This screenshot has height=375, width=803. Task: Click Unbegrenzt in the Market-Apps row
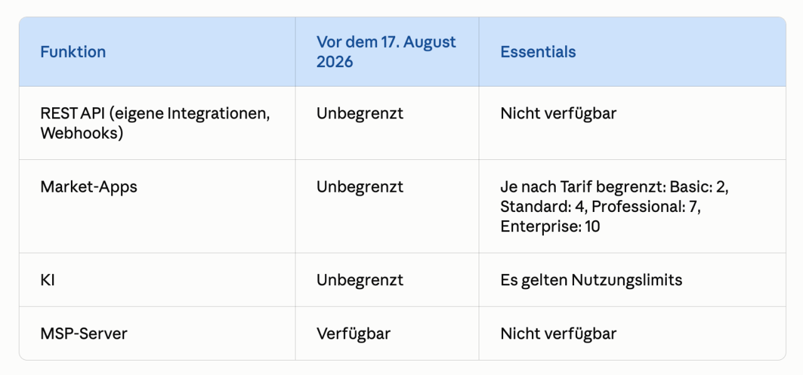coord(359,187)
